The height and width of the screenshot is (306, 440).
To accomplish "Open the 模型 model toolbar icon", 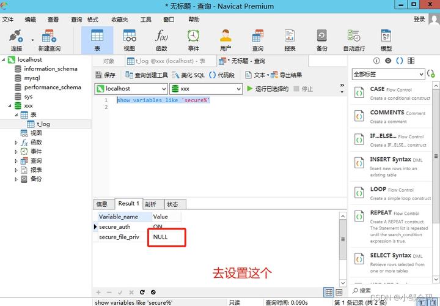I will tap(386, 40).
